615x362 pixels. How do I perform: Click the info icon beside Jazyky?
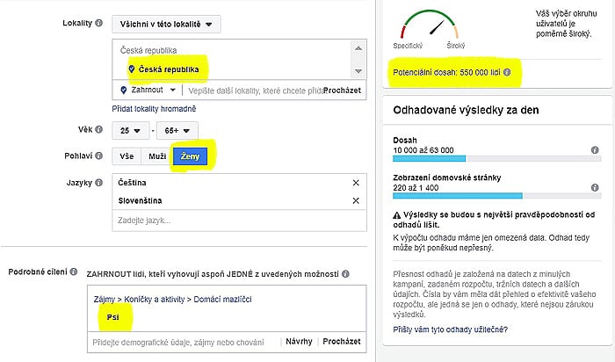point(98,183)
